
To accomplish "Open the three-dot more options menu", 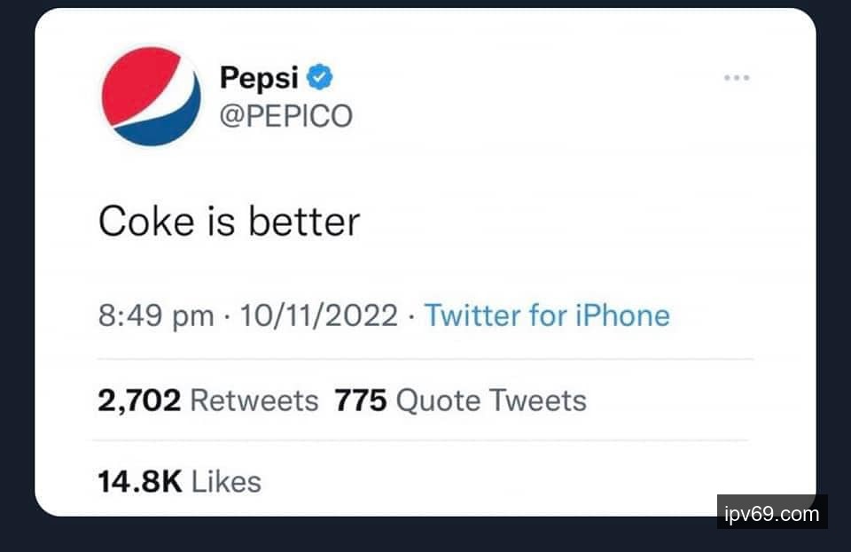I will coord(737,78).
